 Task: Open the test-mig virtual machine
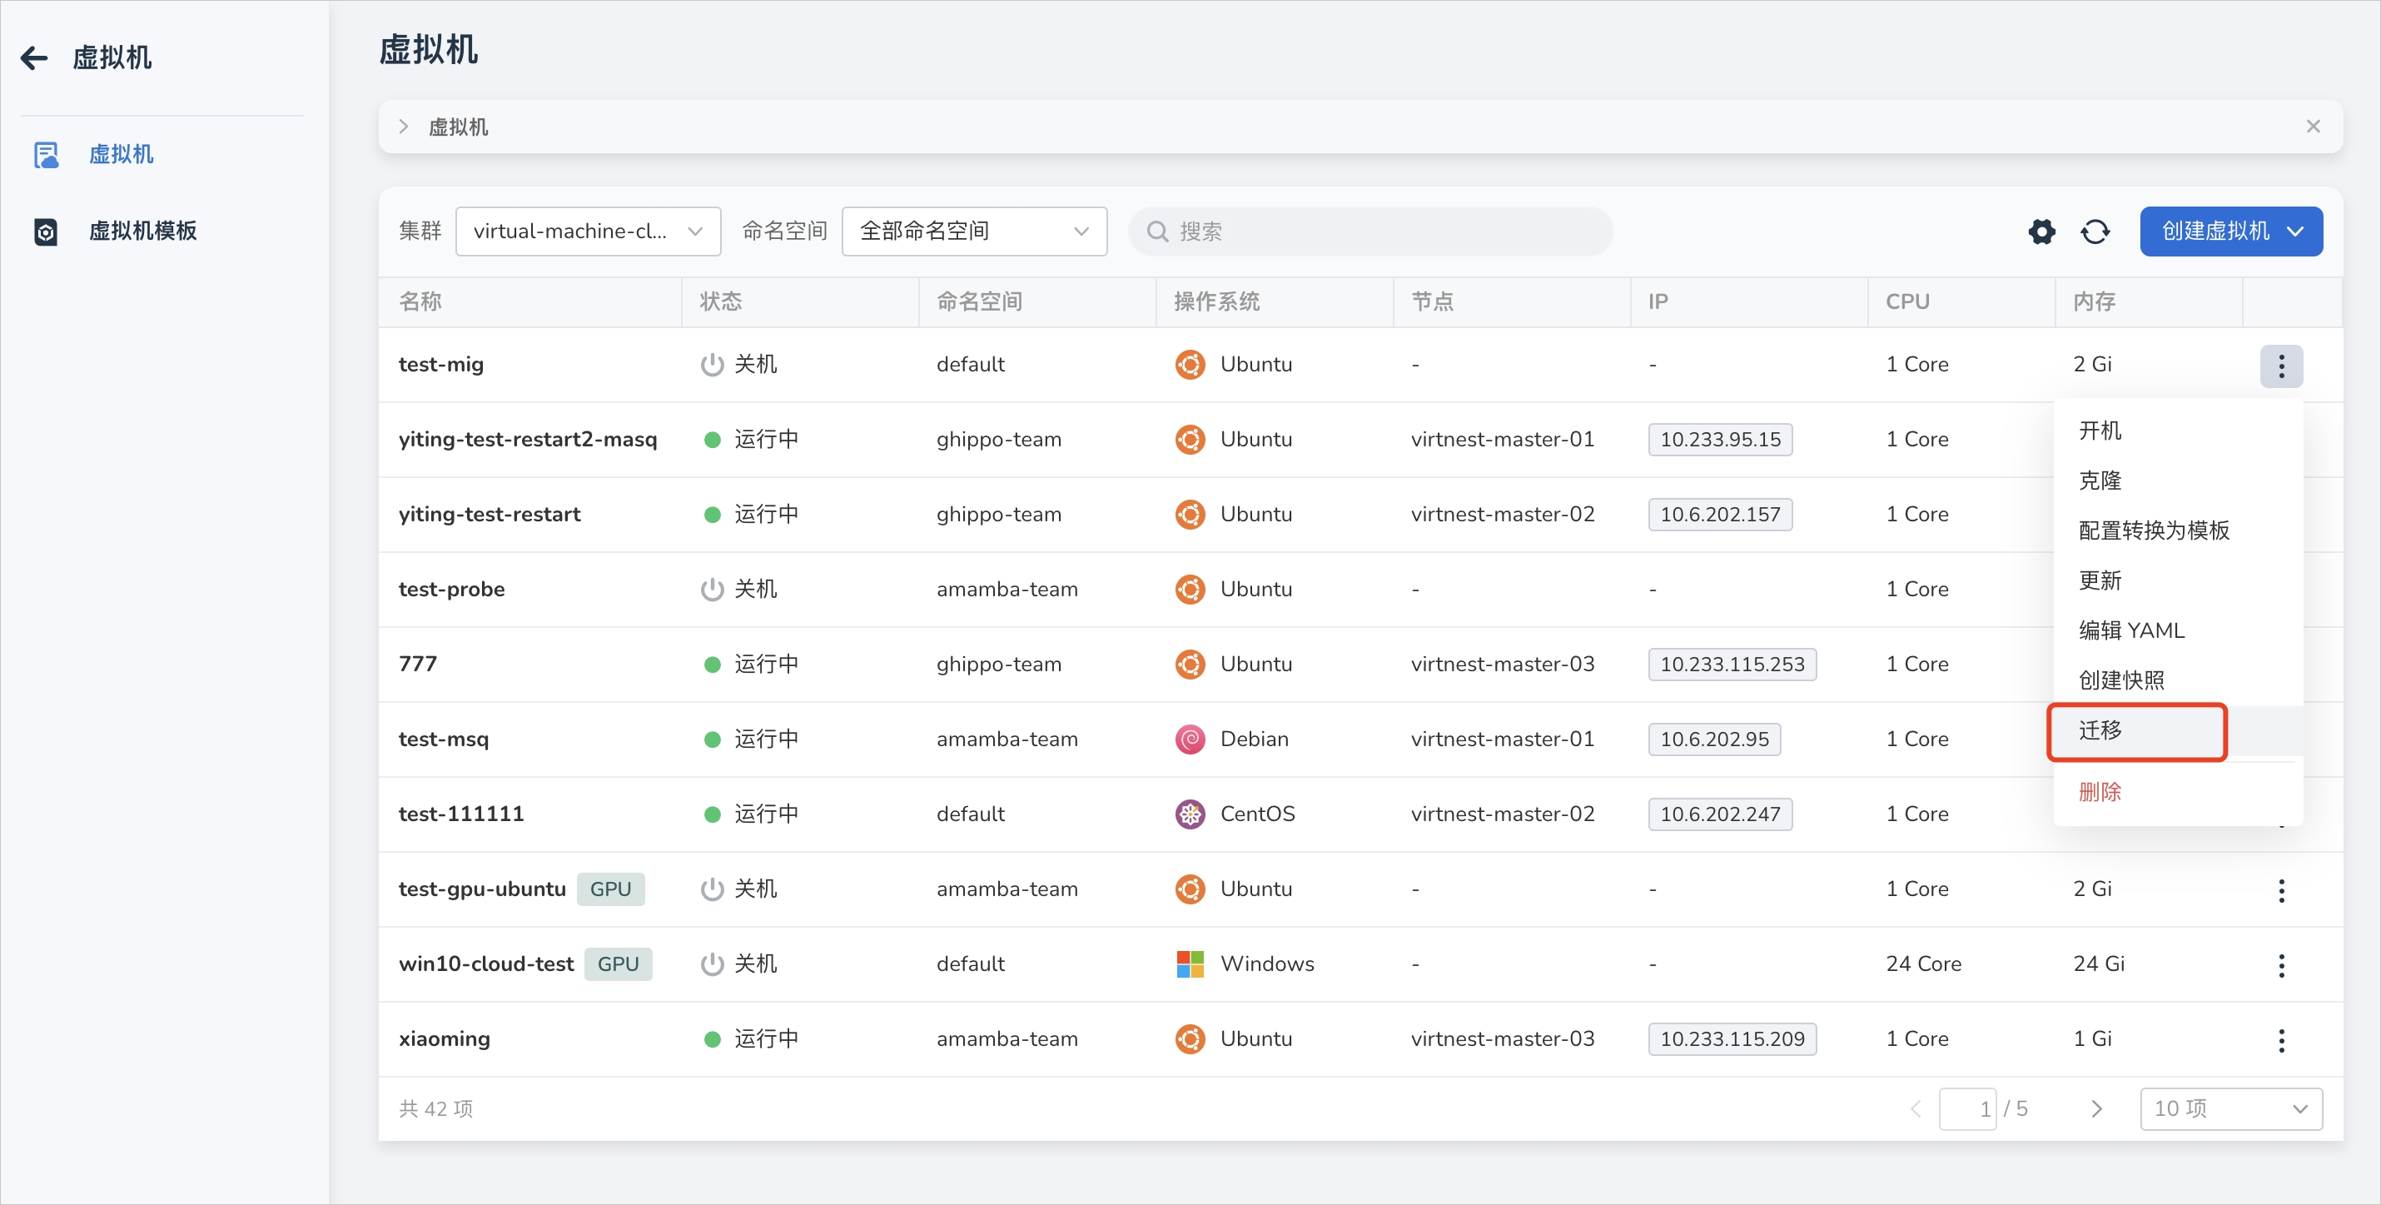441,365
